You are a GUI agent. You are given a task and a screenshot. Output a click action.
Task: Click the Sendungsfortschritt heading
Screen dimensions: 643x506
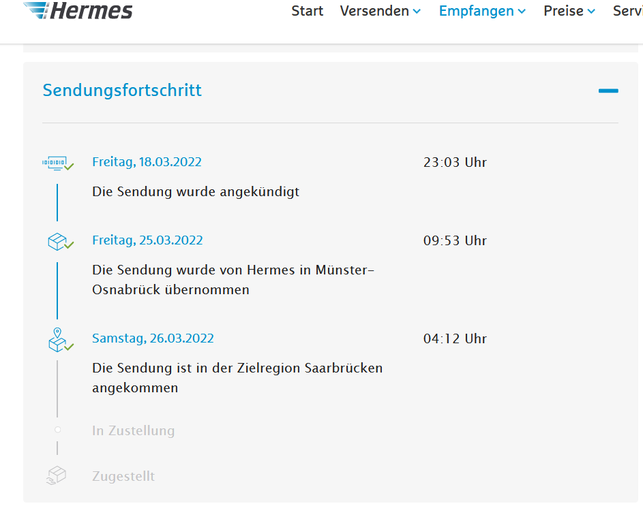(x=122, y=91)
